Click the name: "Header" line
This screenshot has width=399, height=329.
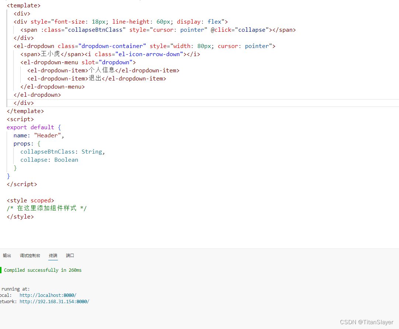coord(39,135)
